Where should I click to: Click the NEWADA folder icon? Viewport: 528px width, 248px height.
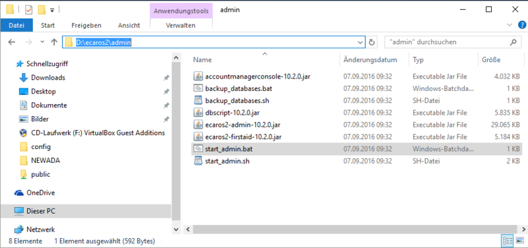23,160
